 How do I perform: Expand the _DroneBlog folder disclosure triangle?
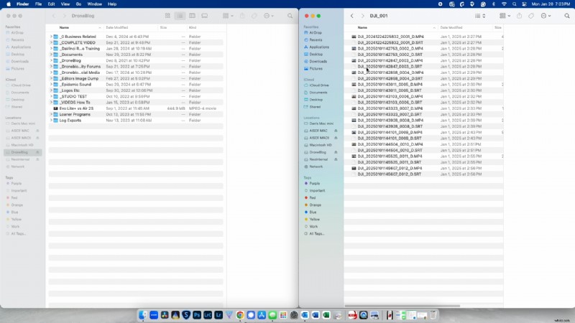pyautogui.click(x=51, y=61)
